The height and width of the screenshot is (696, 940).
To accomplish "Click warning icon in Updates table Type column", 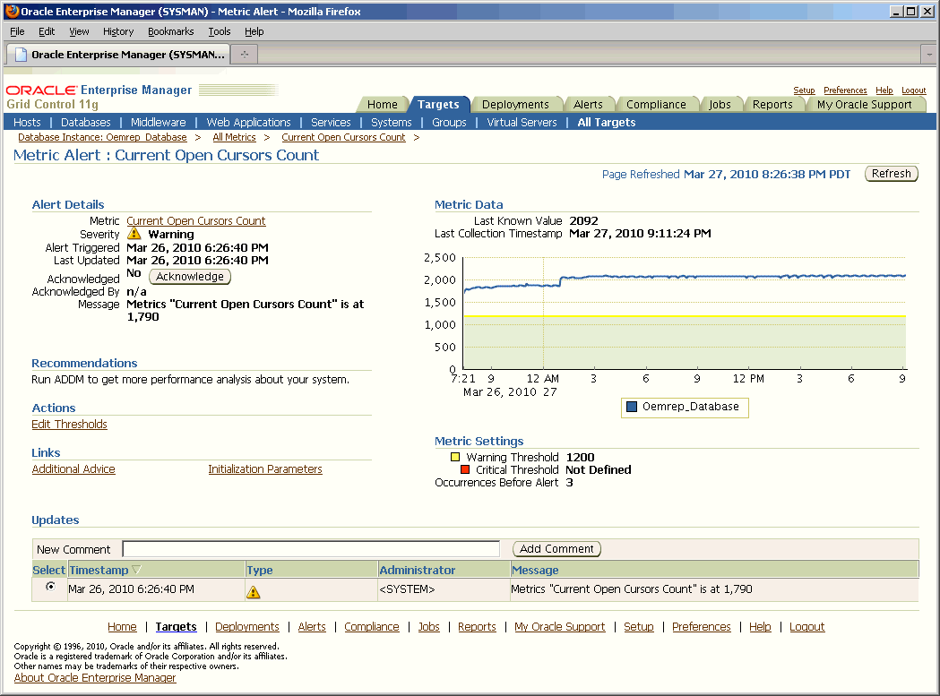I will (254, 592).
